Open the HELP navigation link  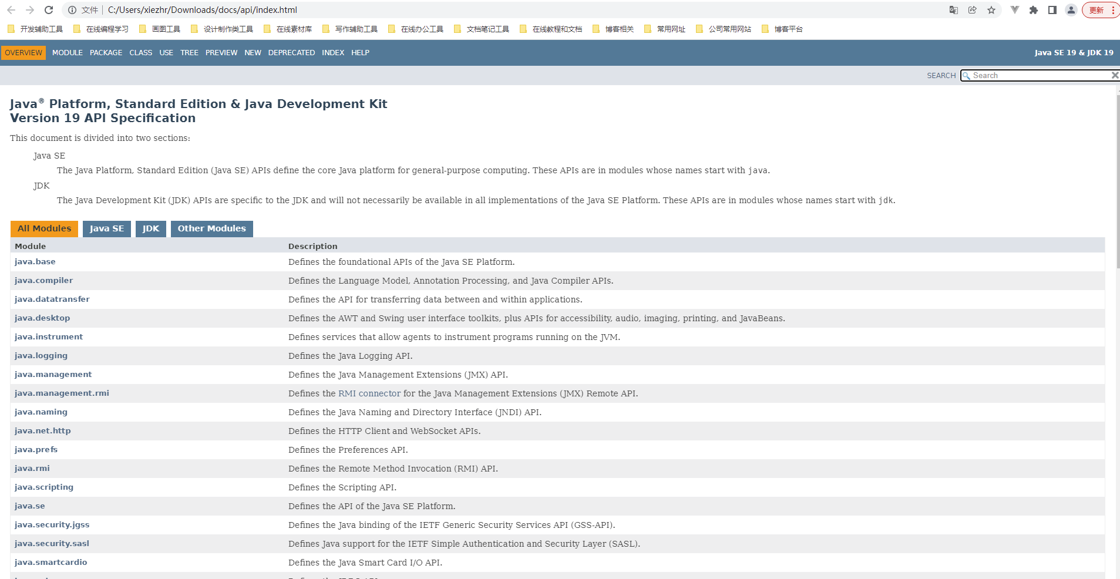pos(361,53)
